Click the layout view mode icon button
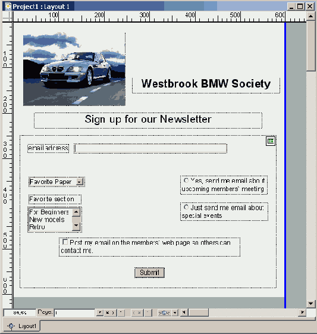 164,313
